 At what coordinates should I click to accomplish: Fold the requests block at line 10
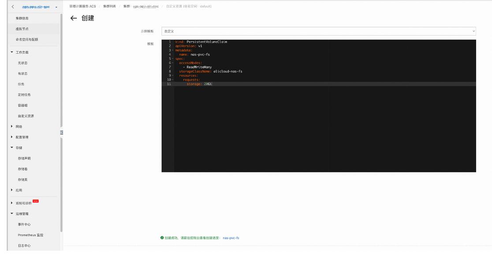click(173, 80)
